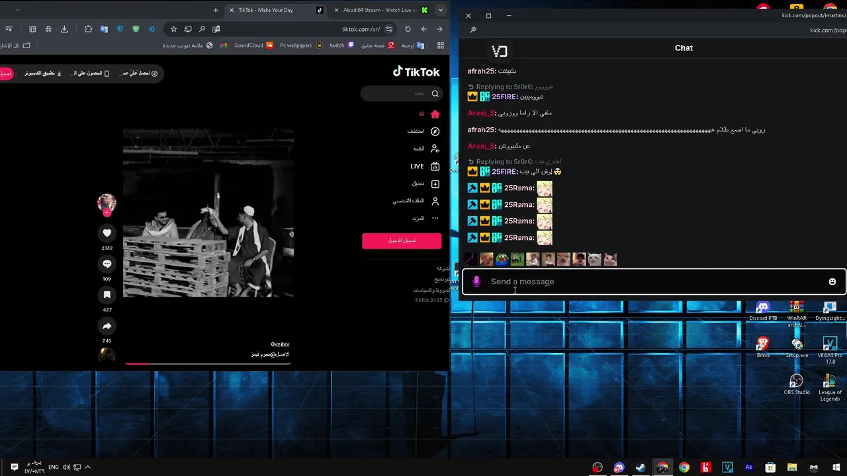Click the get mobile app link in TikTok top bar
The height and width of the screenshot is (476, 847).
coord(90,73)
